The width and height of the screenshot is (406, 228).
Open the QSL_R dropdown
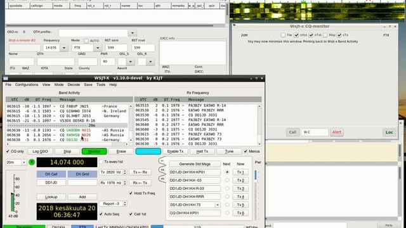click(150, 62)
